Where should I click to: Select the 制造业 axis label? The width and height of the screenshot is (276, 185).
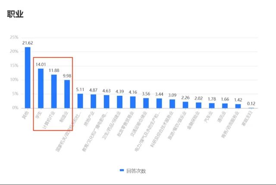tap(63, 117)
